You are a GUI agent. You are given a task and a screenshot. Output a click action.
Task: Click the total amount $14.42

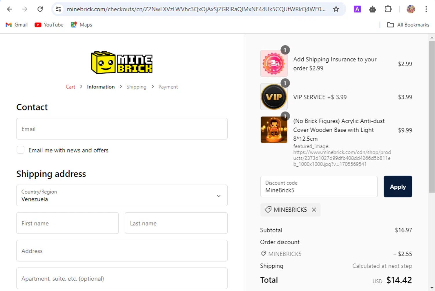[399, 280]
